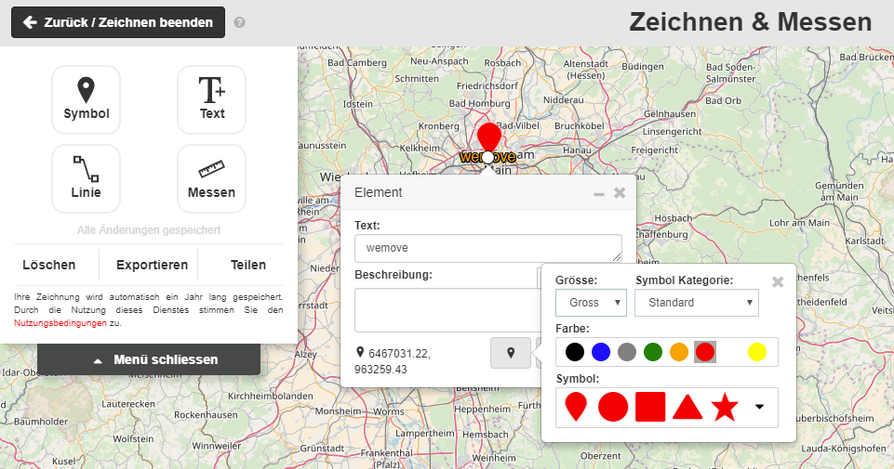The height and width of the screenshot is (469, 894).
Task: Pick the triangle symbol shape
Action: coord(687,407)
